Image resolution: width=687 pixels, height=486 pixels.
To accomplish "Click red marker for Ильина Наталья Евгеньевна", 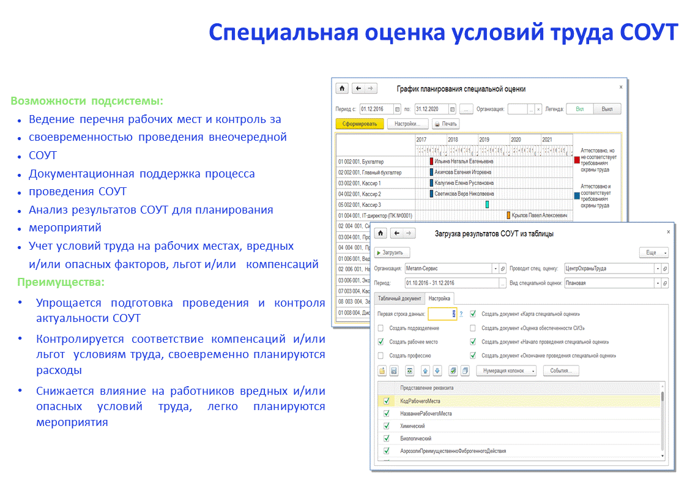I will click(431, 161).
